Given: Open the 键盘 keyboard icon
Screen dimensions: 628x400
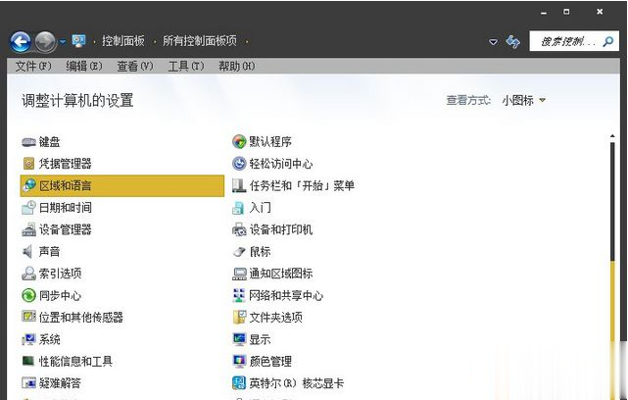Looking at the screenshot, I should (x=28, y=142).
